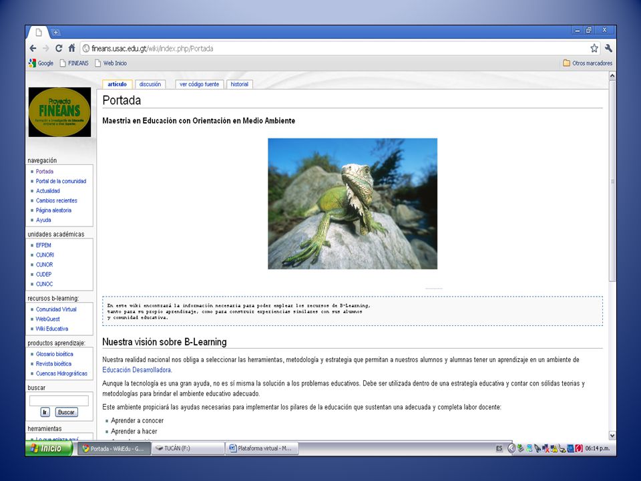Open the EFPEM academic unit link

pos(43,245)
